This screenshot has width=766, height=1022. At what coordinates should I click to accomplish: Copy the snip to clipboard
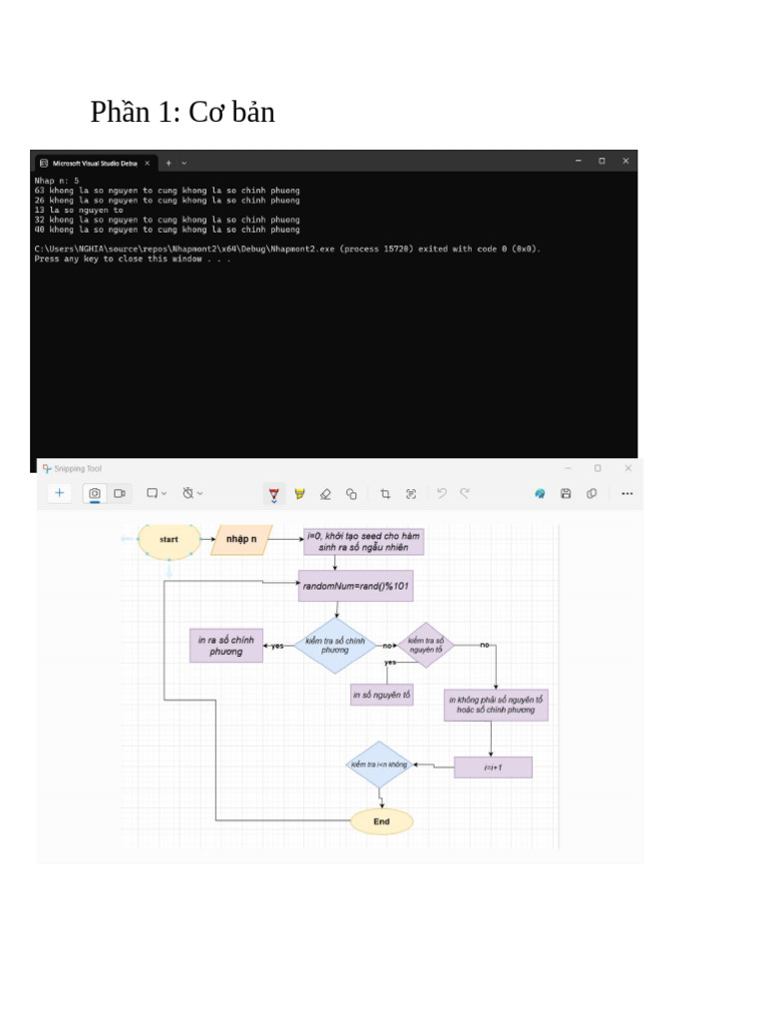click(x=591, y=493)
